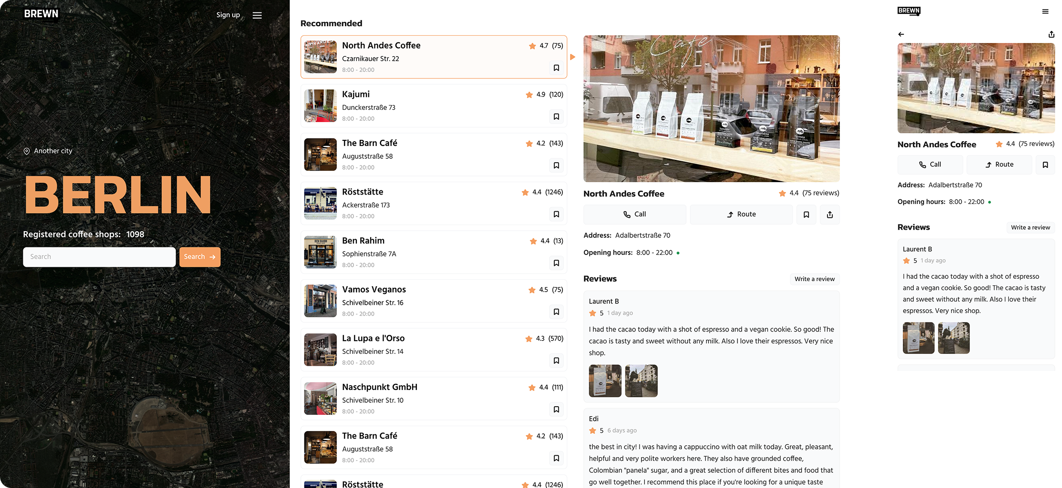The image size is (1062, 488).
Task: Open Laurent B's first review photo on desktop
Action: point(605,381)
